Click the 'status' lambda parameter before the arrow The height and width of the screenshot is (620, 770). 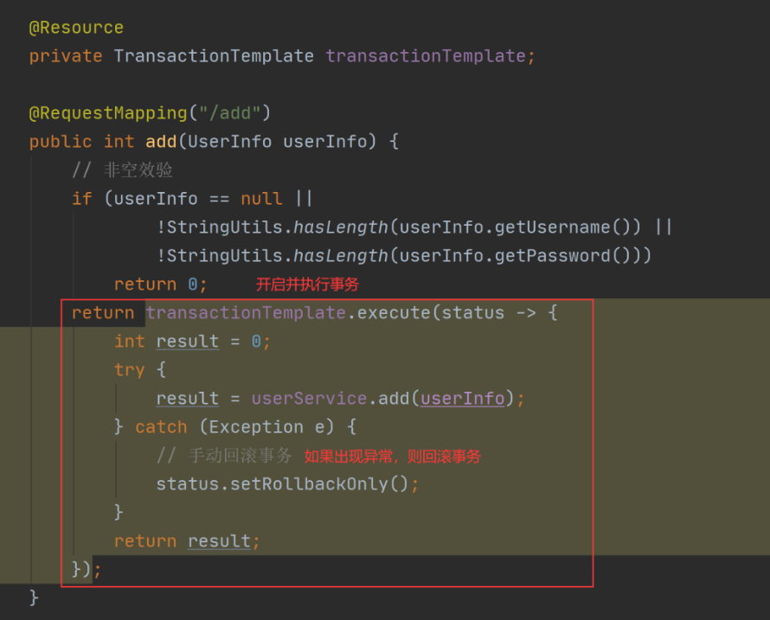click(x=473, y=313)
